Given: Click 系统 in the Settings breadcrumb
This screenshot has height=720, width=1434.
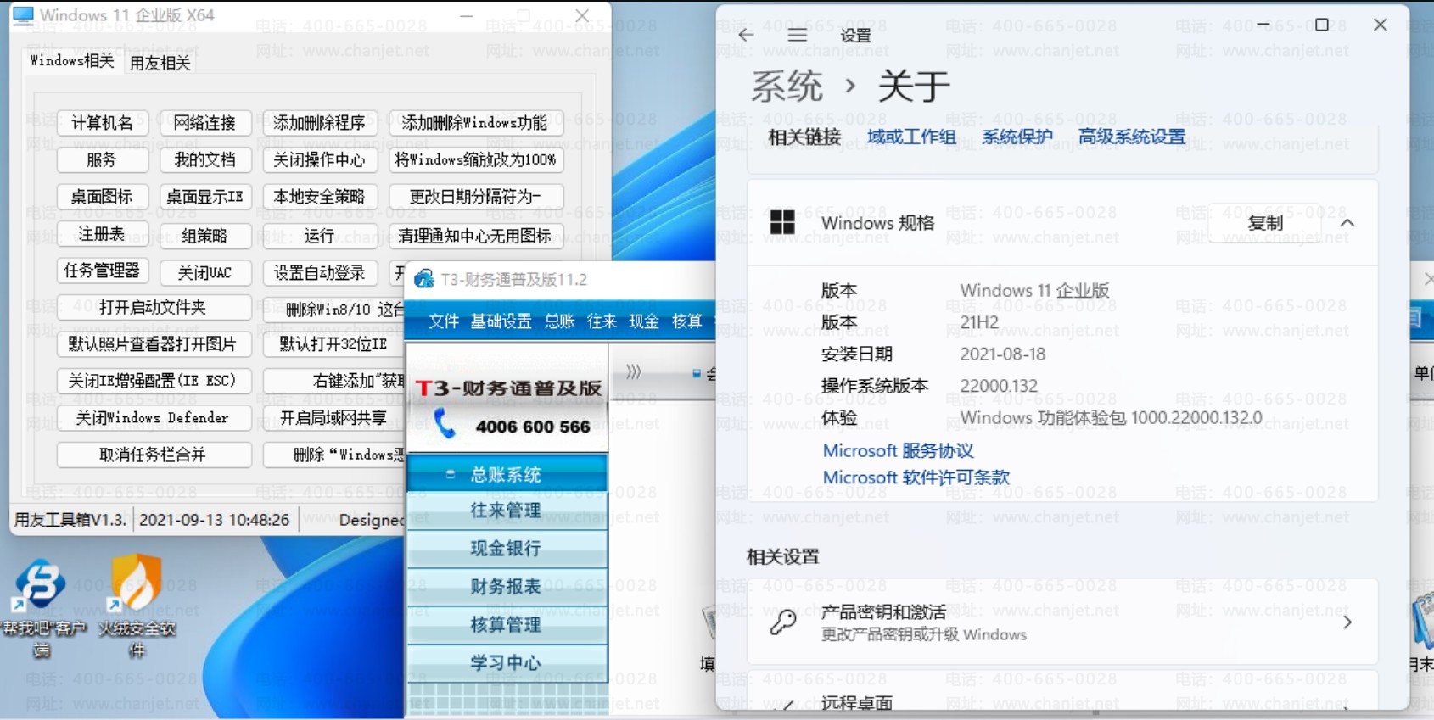Looking at the screenshot, I should (787, 87).
